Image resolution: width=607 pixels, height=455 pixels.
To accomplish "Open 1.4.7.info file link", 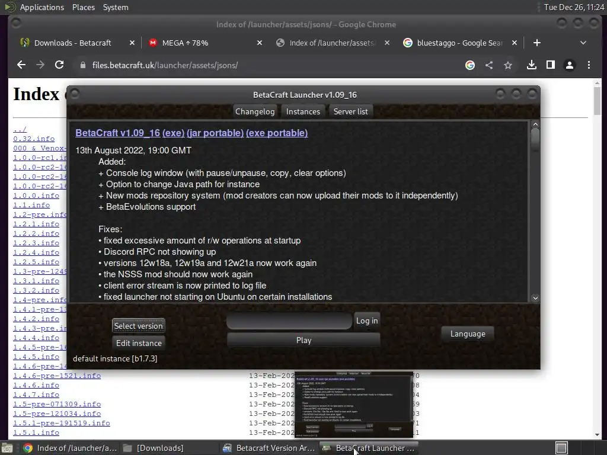I will tap(36, 395).
